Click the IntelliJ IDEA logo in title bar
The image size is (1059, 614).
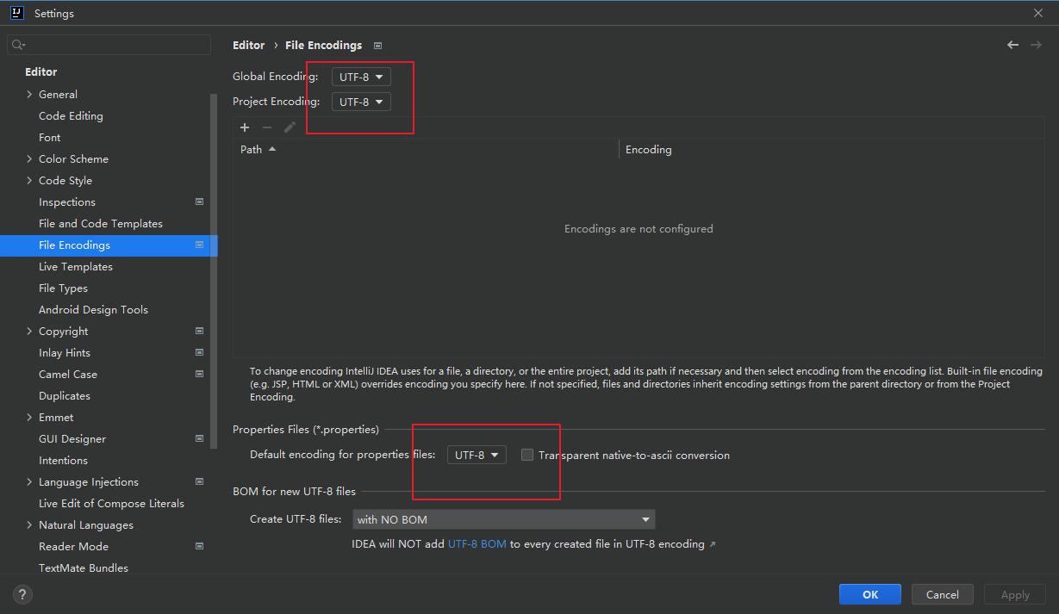pos(16,13)
